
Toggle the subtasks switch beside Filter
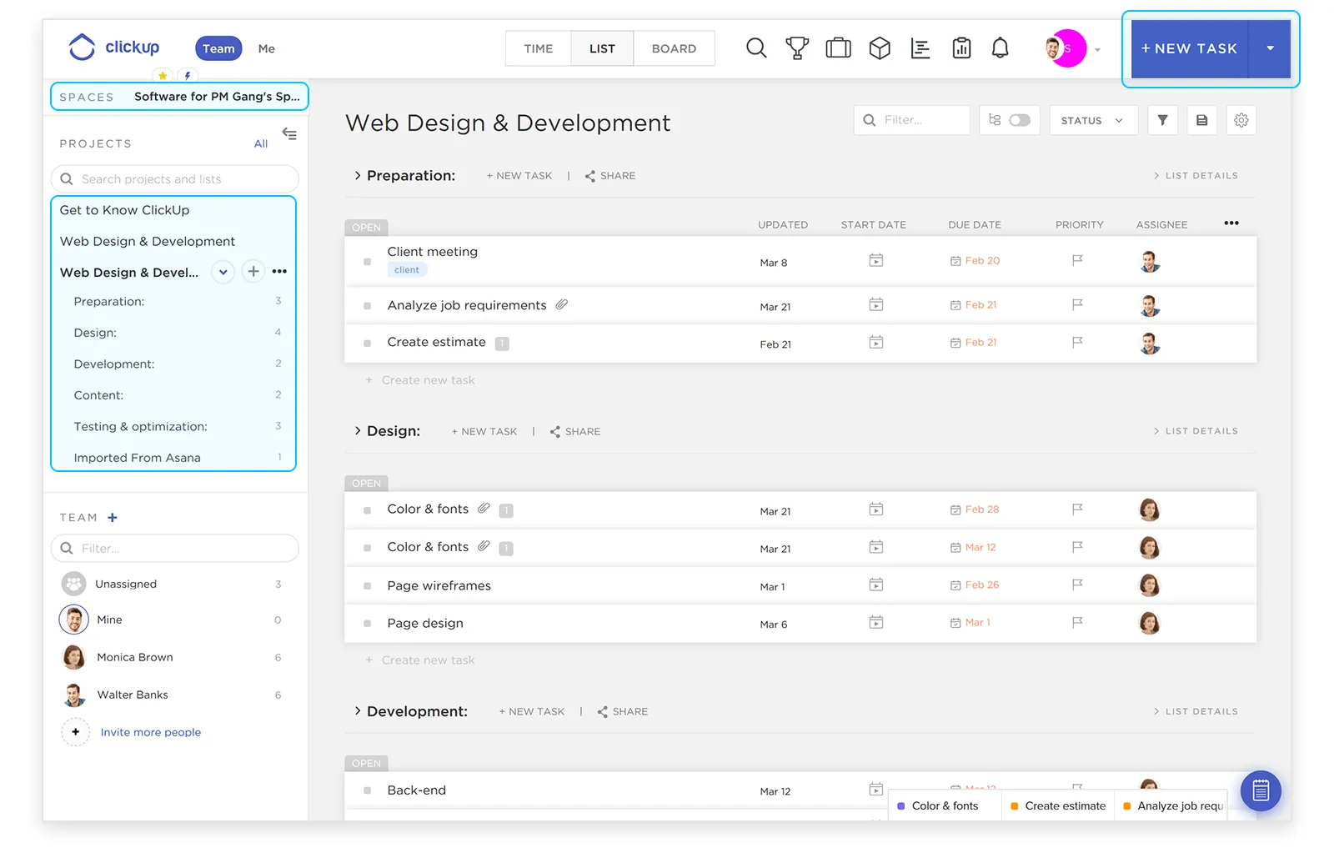[x=1019, y=120]
